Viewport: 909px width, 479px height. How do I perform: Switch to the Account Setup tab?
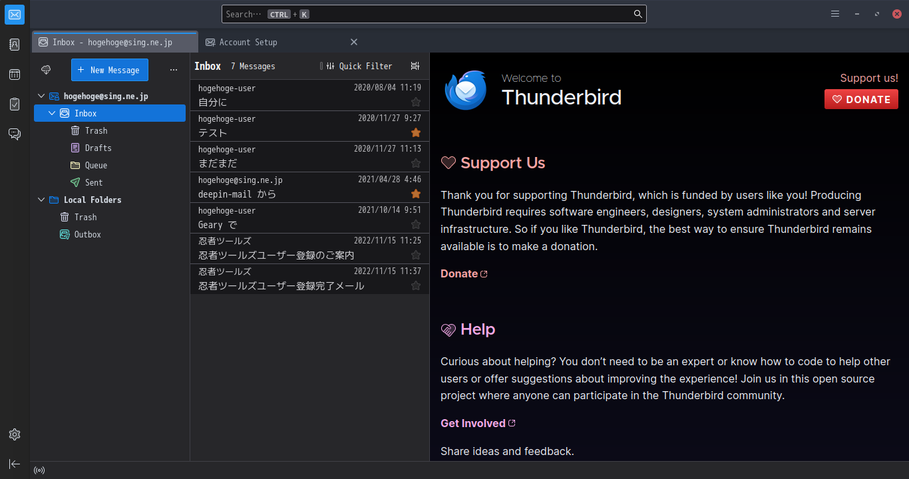(281, 42)
